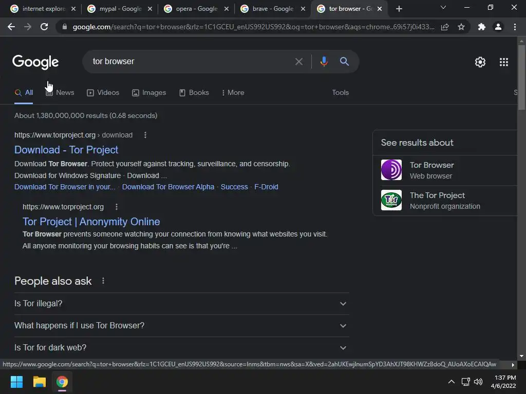
Task: Reload the current page
Action: tap(44, 27)
